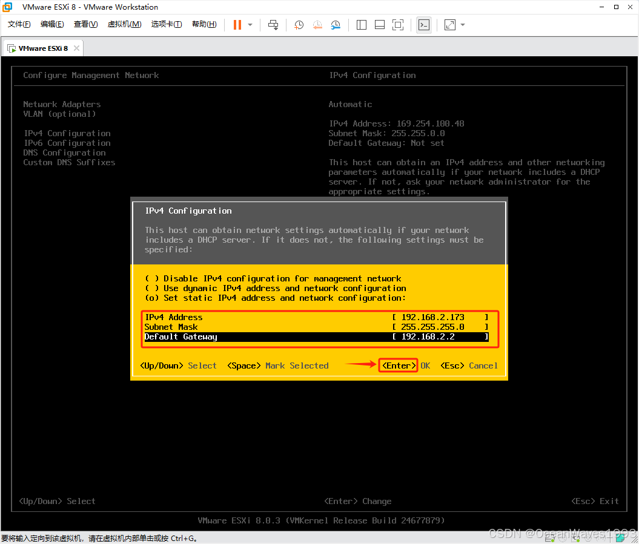Click the VM icon on the VMware ESXi 8 tab
Viewport: 639px width, 544px height.
click(x=12, y=48)
